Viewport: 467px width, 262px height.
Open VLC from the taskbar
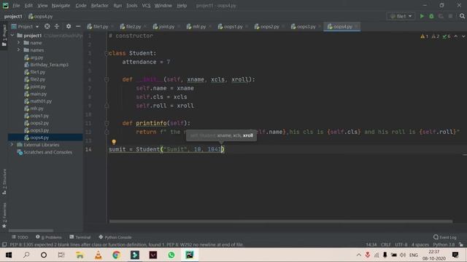(x=98, y=255)
